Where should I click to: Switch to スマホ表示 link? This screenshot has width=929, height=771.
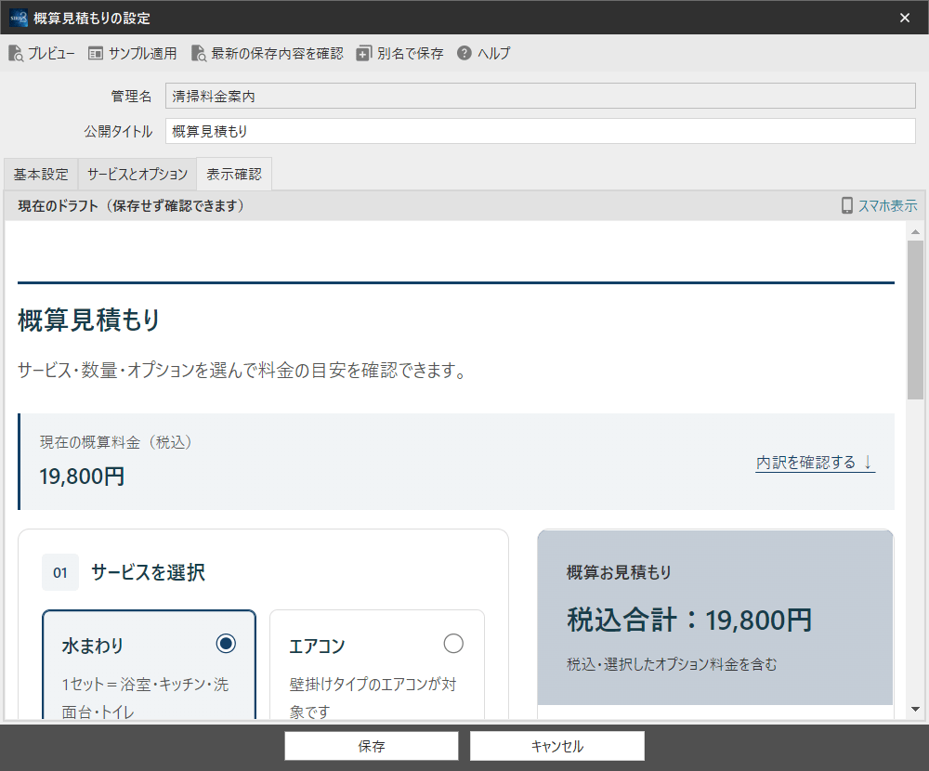(887, 205)
